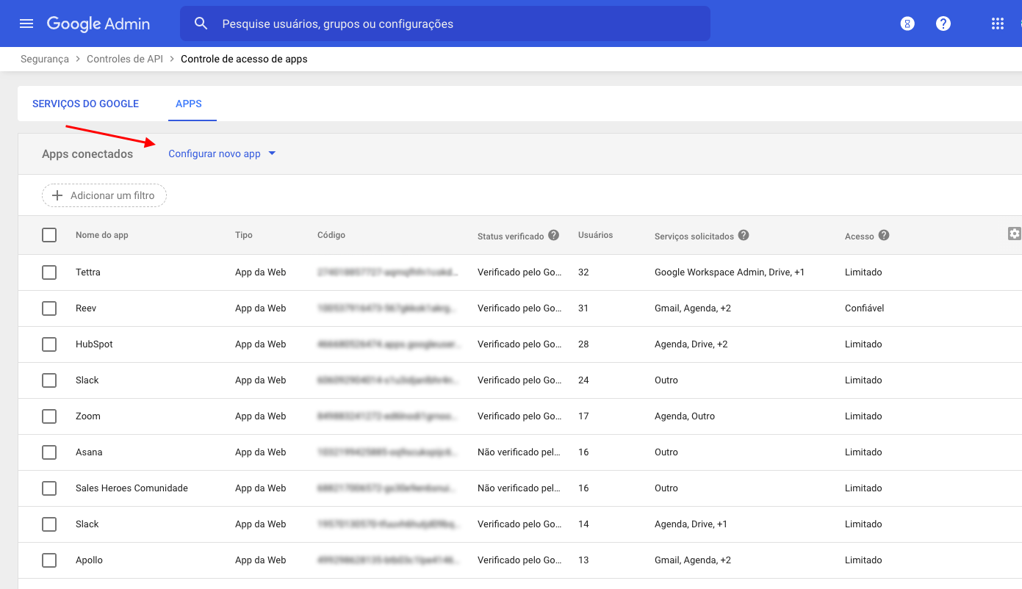Click Google Workspace Admin, Drive, +1 services
1022x589 pixels.
(730, 272)
